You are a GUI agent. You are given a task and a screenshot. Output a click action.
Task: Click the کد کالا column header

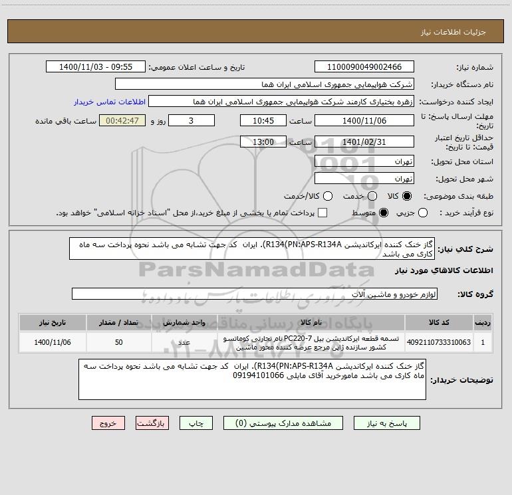439,322
